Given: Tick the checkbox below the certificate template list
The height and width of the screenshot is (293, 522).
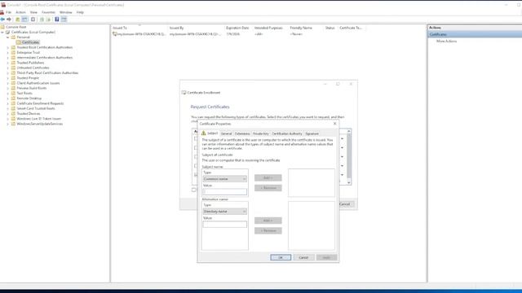Looking at the screenshot, I should pos(193,190).
